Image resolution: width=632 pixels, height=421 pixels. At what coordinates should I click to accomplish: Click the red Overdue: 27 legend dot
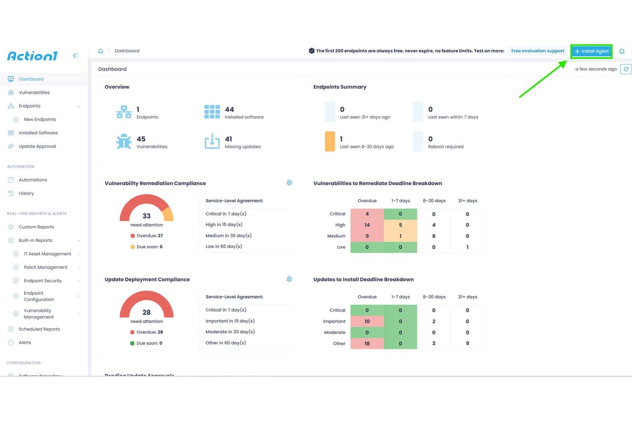[132, 236]
